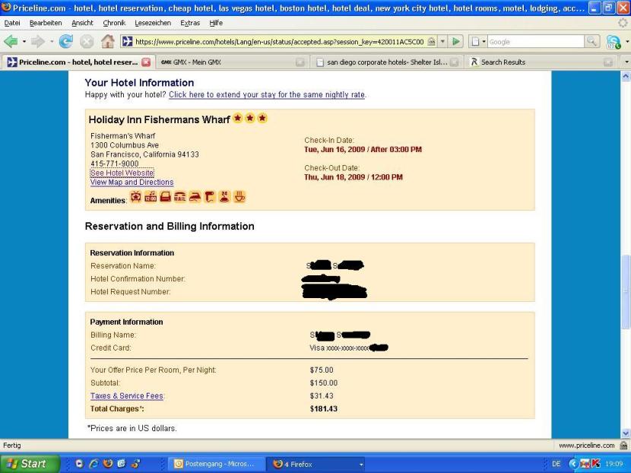631x473 pixels.
Task: Expand the list-all-tabs dropdown arrow
Action: [x=626, y=62]
